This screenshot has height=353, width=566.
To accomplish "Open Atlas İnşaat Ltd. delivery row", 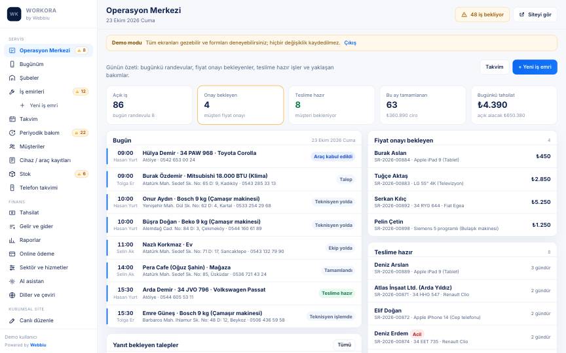I will click(462, 291).
